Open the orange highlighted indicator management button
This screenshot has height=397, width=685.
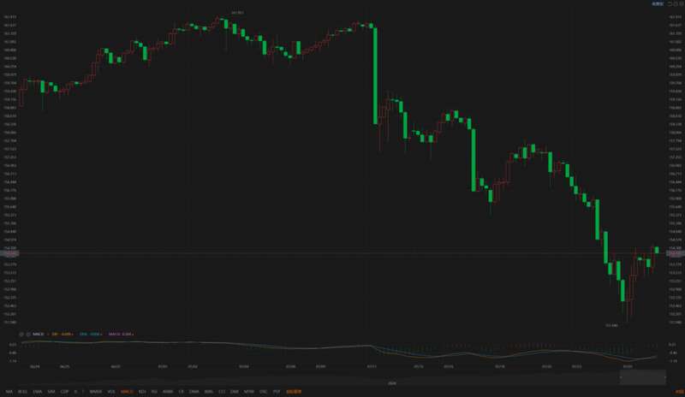coord(294,392)
